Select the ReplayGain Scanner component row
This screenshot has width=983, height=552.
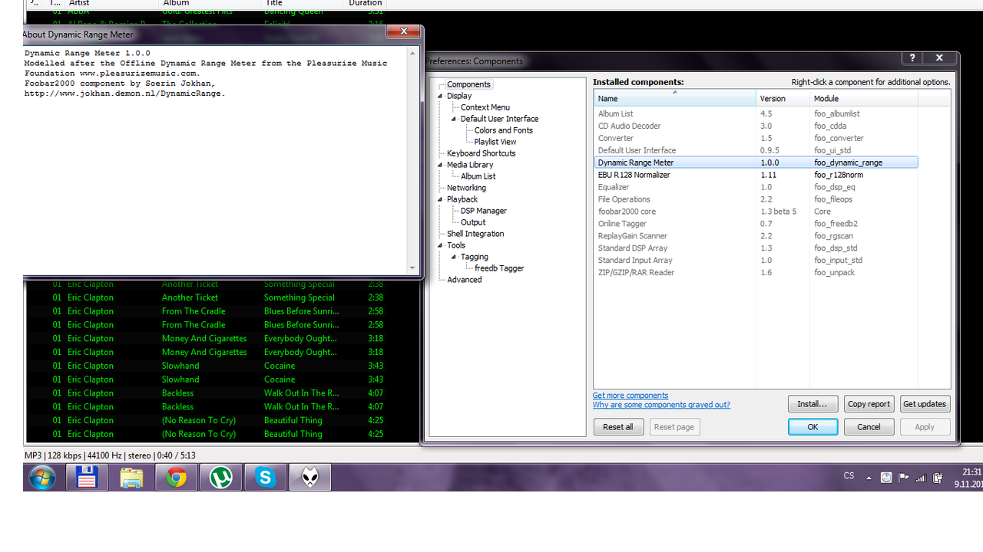click(x=756, y=236)
